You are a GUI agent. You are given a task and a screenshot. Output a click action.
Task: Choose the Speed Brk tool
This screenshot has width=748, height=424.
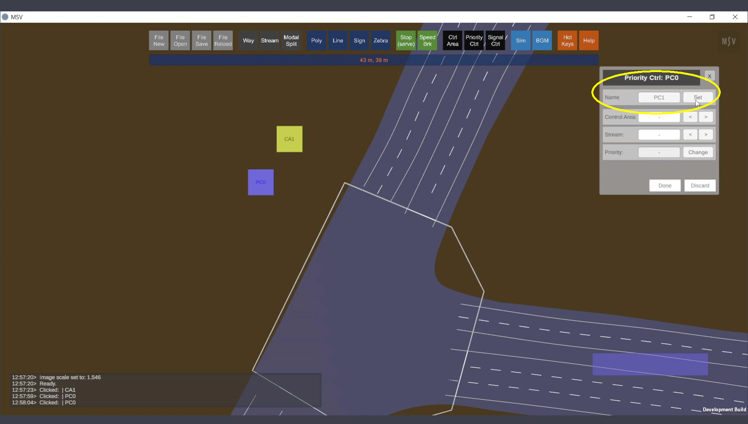427,41
